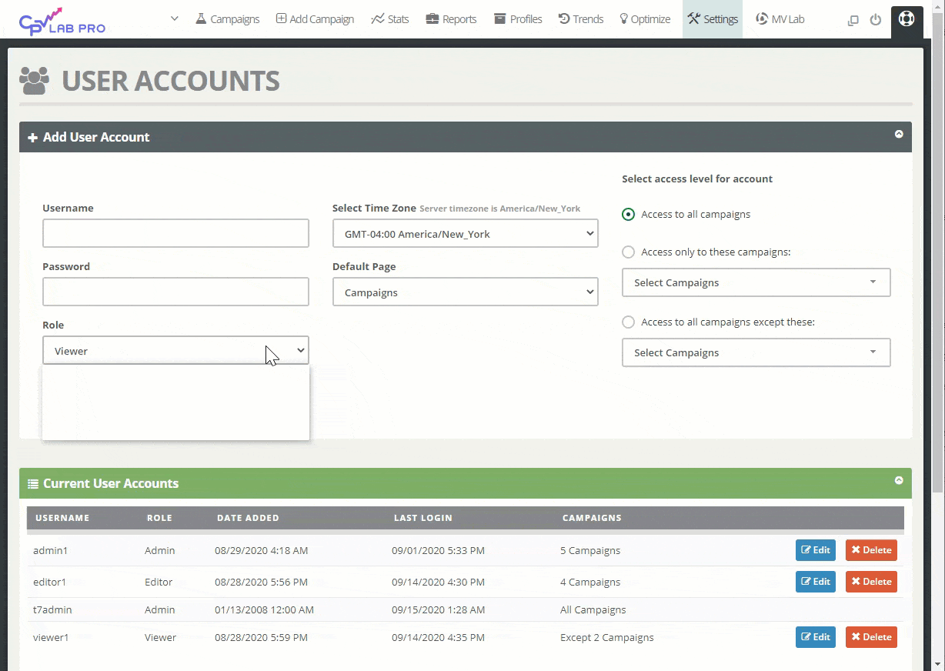Select 'Access to all campaigns' radio
This screenshot has height=671, width=945.
click(629, 215)
